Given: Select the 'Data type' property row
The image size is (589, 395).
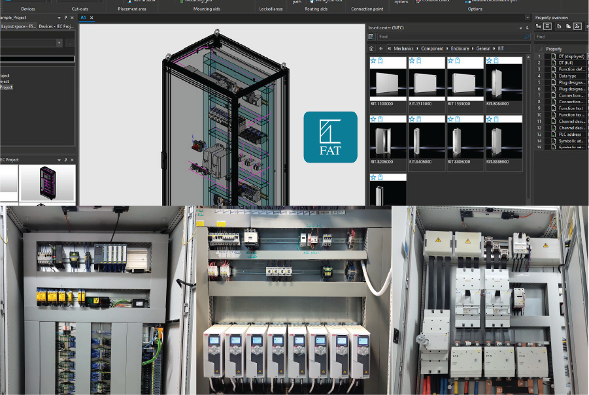Looking at the screenshot, I should 561,76.
